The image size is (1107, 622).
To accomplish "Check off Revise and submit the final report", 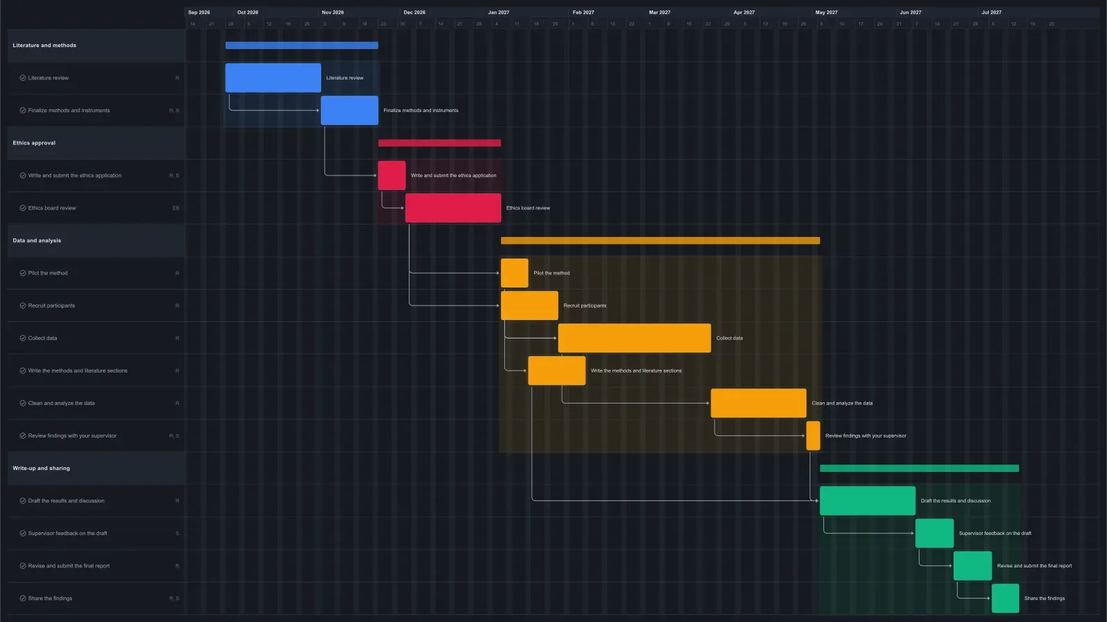I will point(23,566).
